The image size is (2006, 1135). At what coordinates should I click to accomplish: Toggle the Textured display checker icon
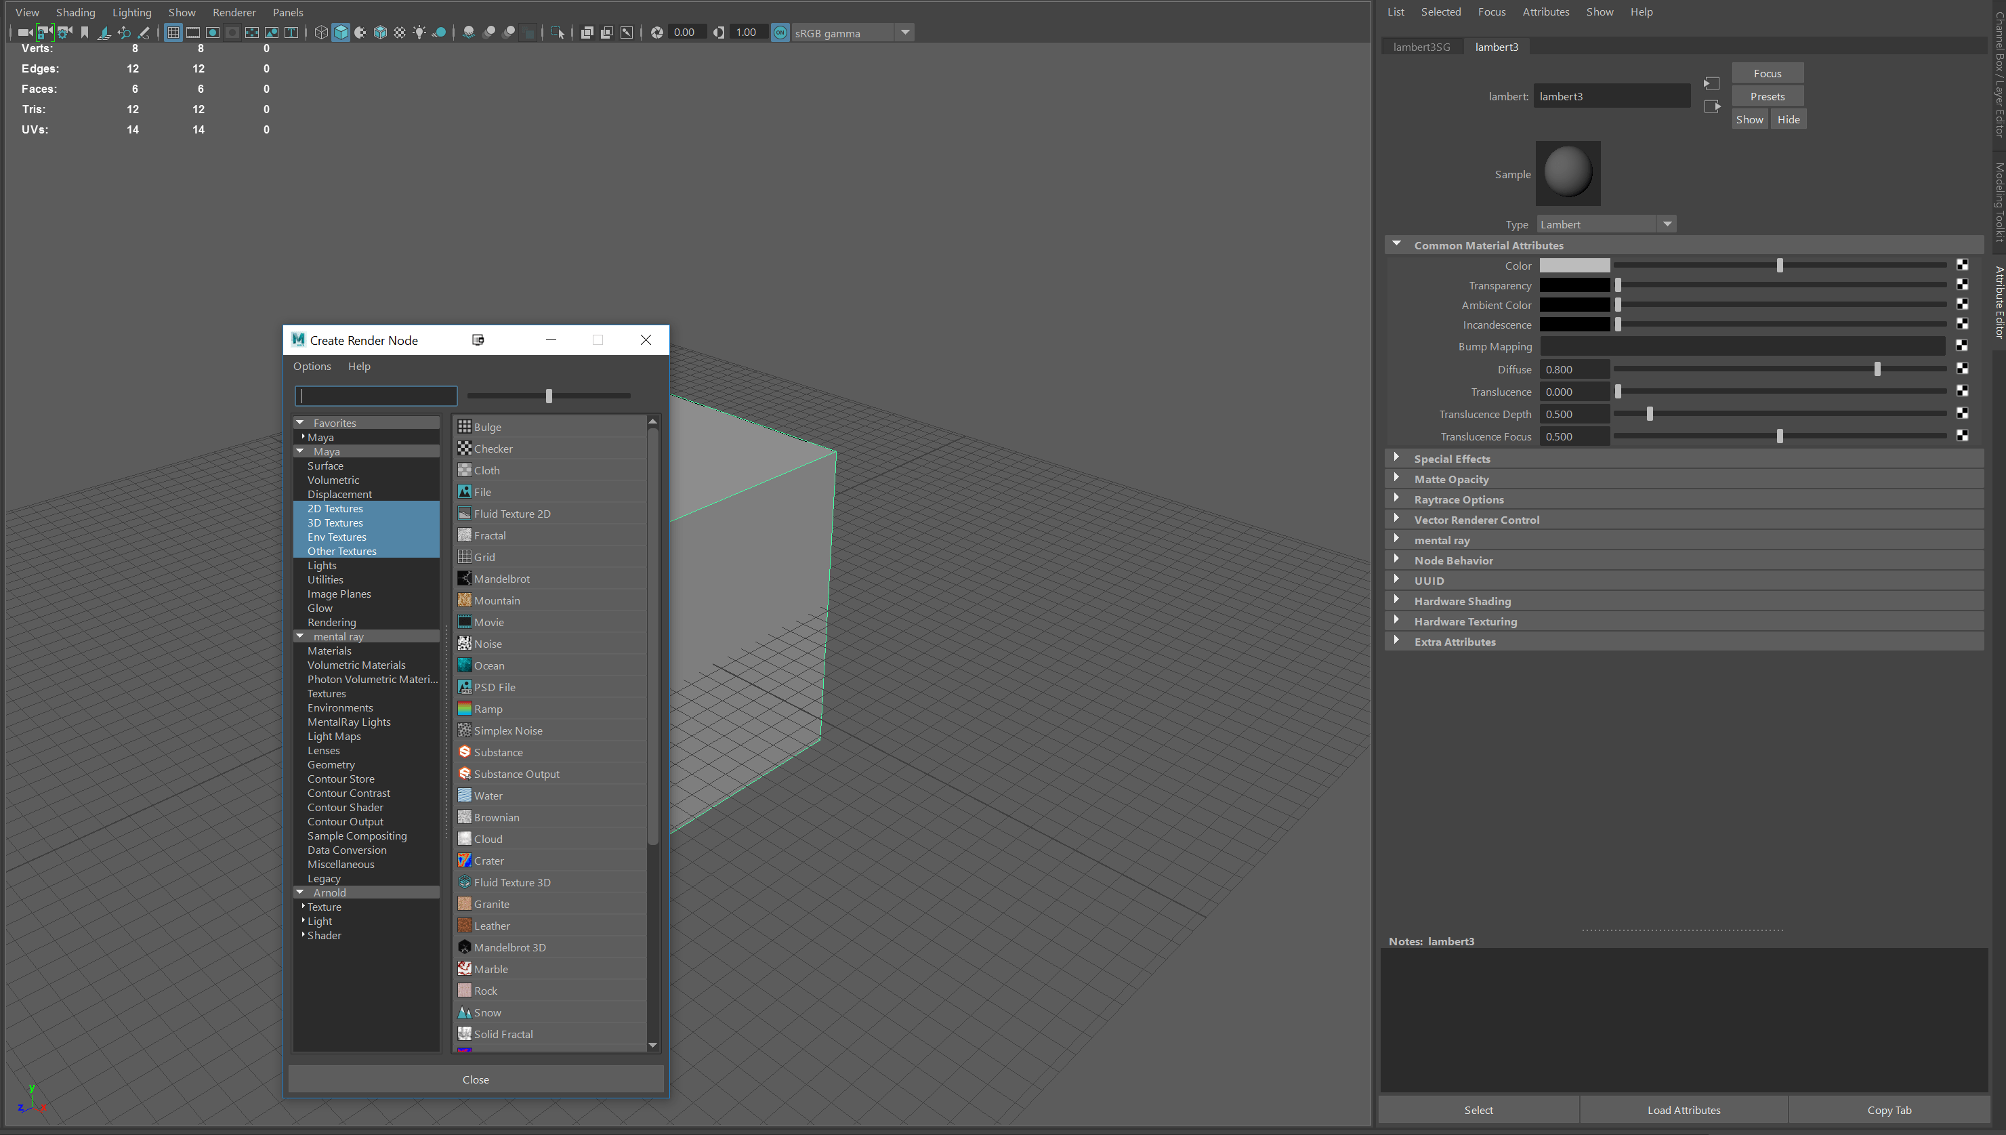[x=400, y=33]
